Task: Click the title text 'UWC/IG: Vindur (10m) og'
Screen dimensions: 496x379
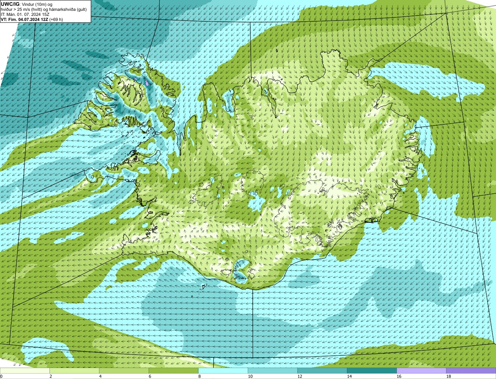Action: 27,4
